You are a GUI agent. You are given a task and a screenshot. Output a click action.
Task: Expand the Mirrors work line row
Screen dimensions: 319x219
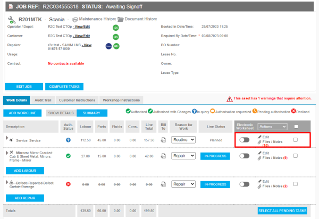pyautogui.click(x=6, y=153)
